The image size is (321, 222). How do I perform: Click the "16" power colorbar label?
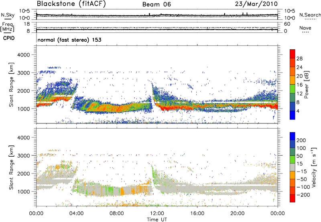click(x=299, y=85)
